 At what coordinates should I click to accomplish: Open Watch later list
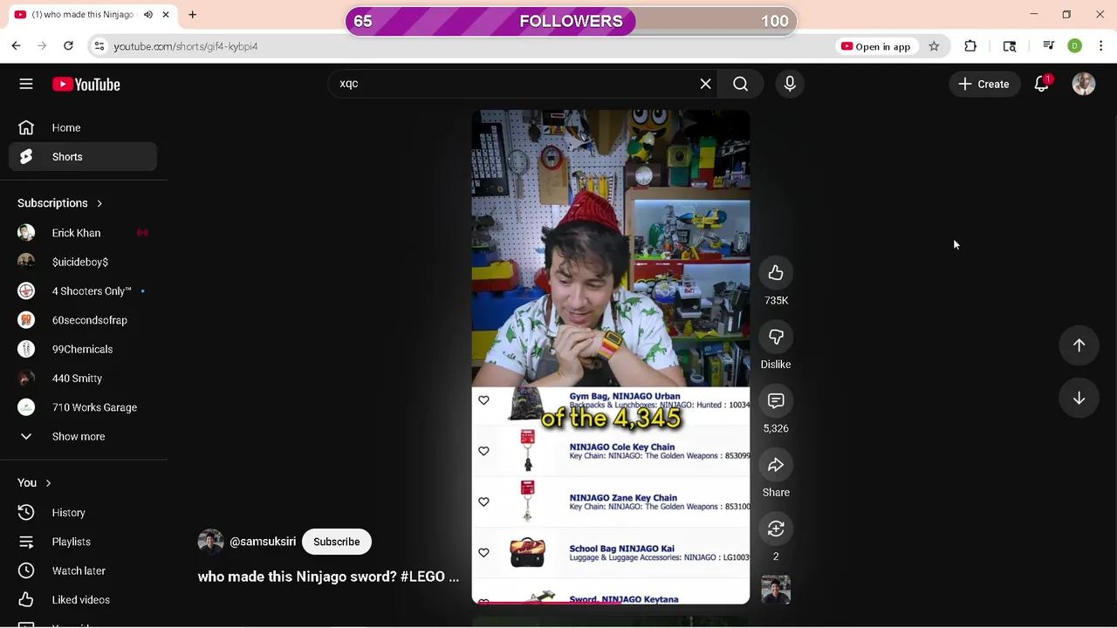83,570
